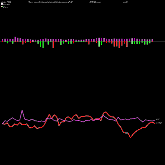Click the 'Price' legend label
The height and width of the screenshot is (165, 165).
pyautogui.click(x=5, y=7)
